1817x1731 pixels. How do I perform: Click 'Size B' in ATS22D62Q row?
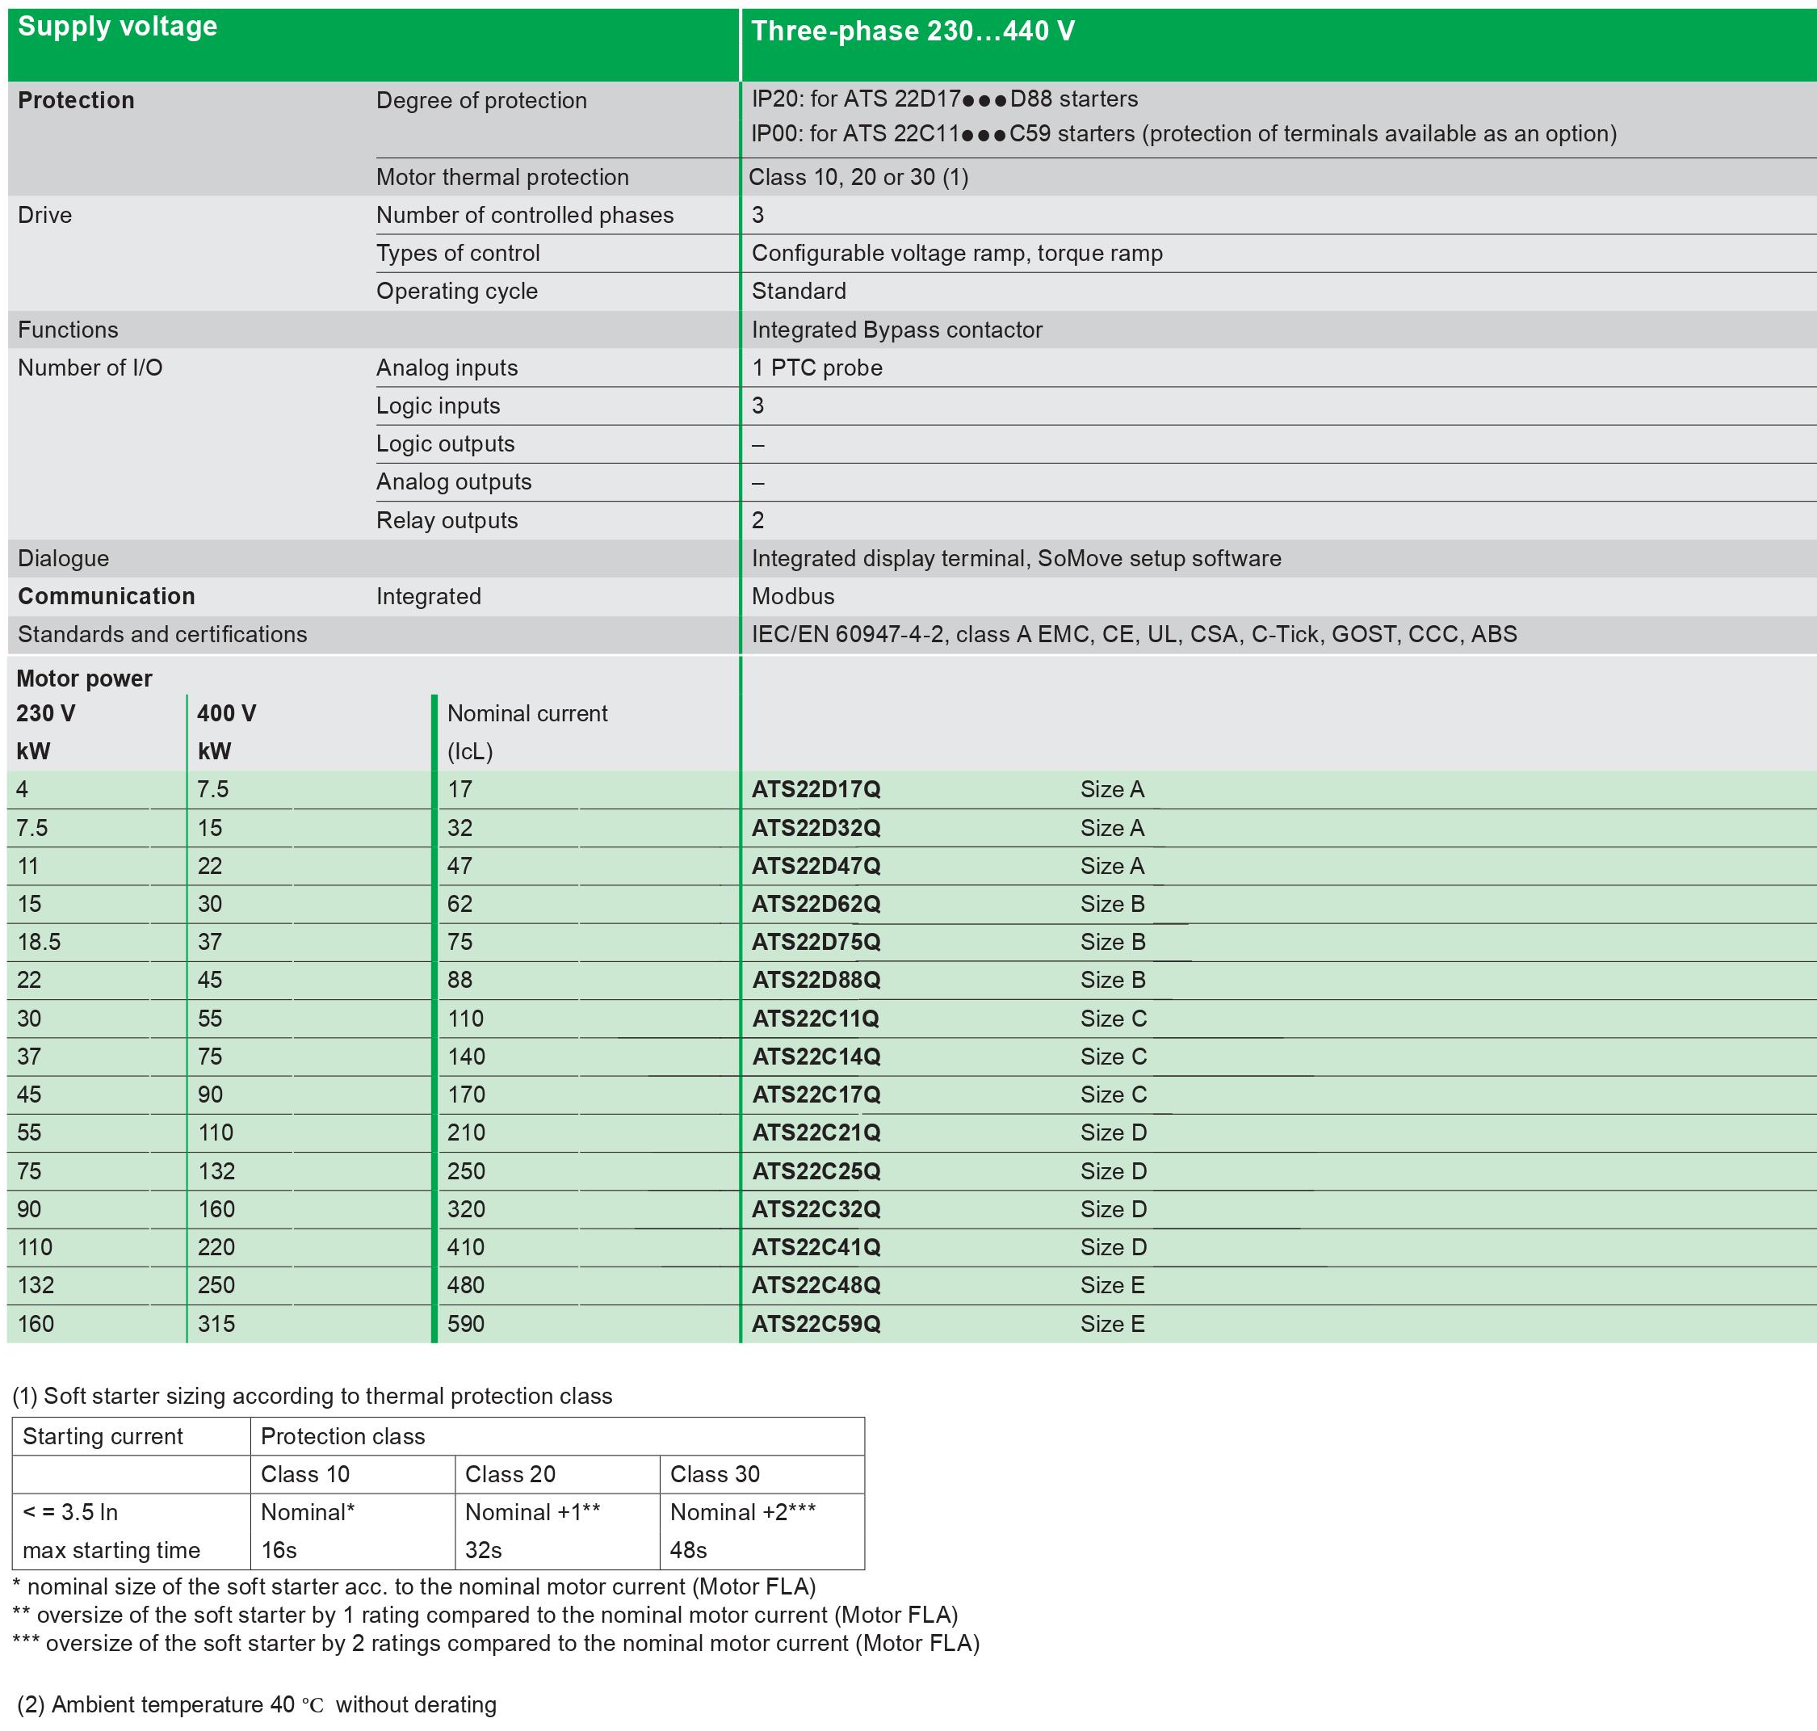(x=1112, y=904)
